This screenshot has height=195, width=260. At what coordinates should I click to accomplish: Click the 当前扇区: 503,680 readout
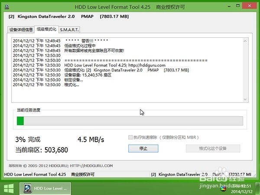[x=42, y=150]
